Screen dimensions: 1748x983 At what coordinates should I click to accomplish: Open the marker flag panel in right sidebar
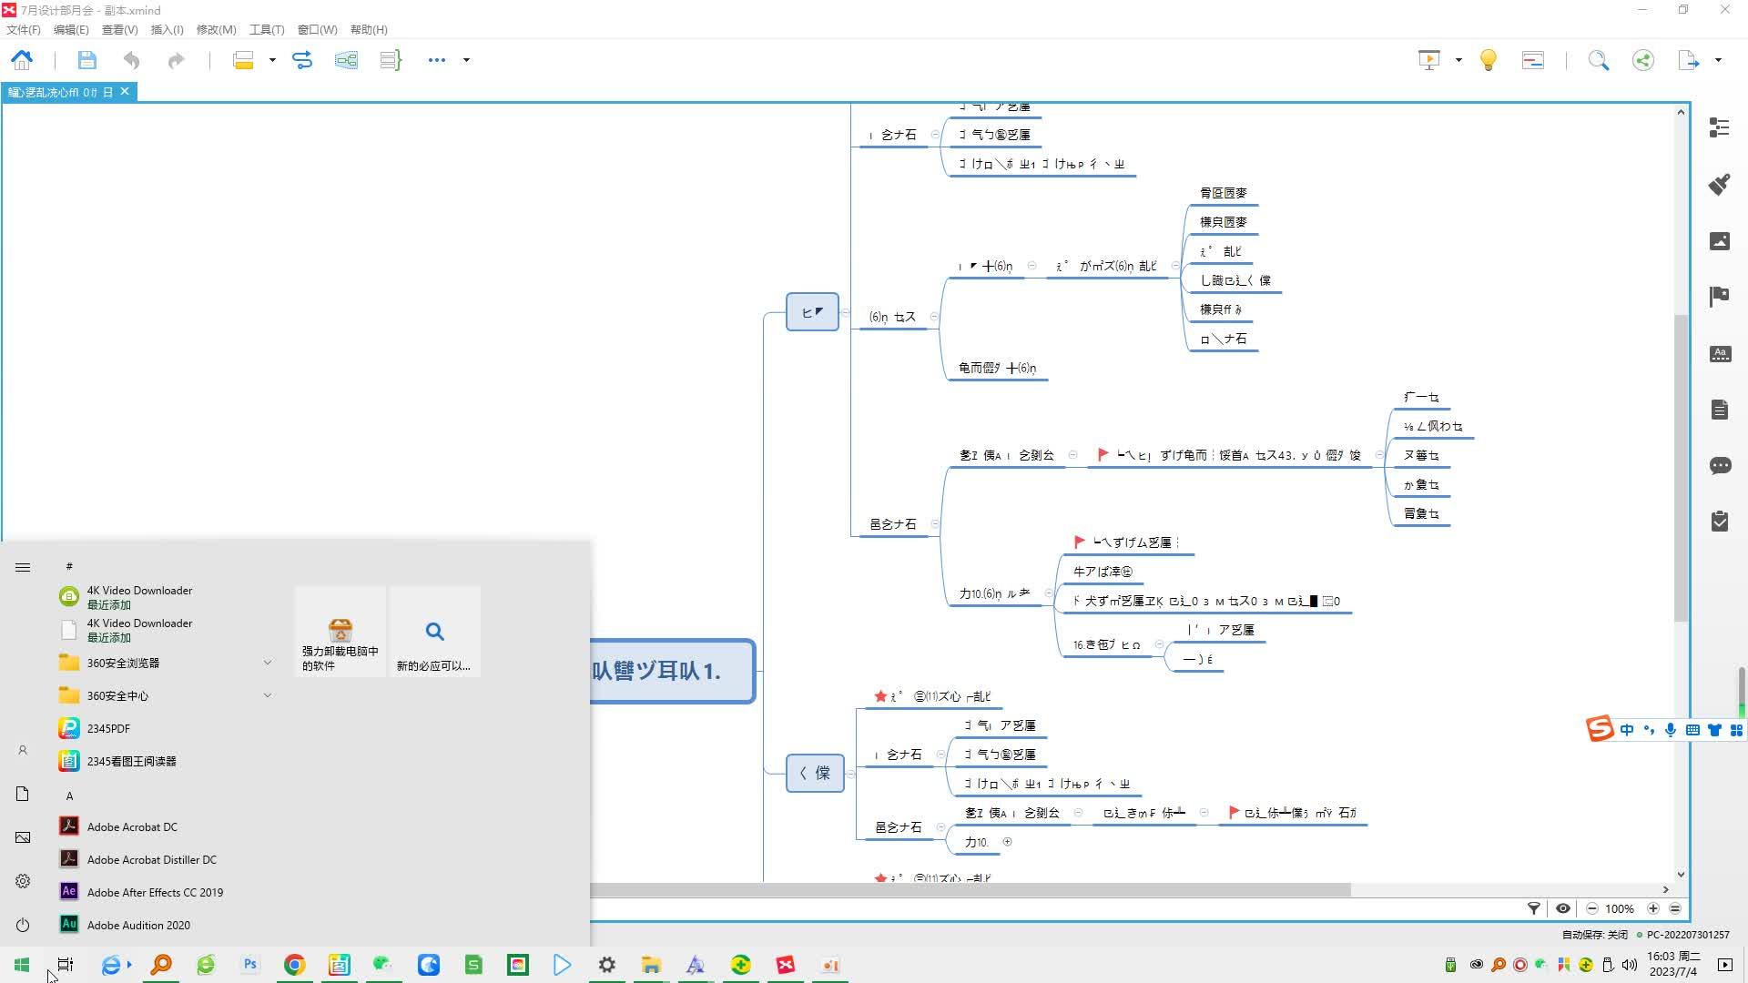click(x=1721, y=297)
